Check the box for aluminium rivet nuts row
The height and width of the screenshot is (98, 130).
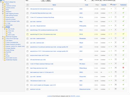[x=28, y=89]
